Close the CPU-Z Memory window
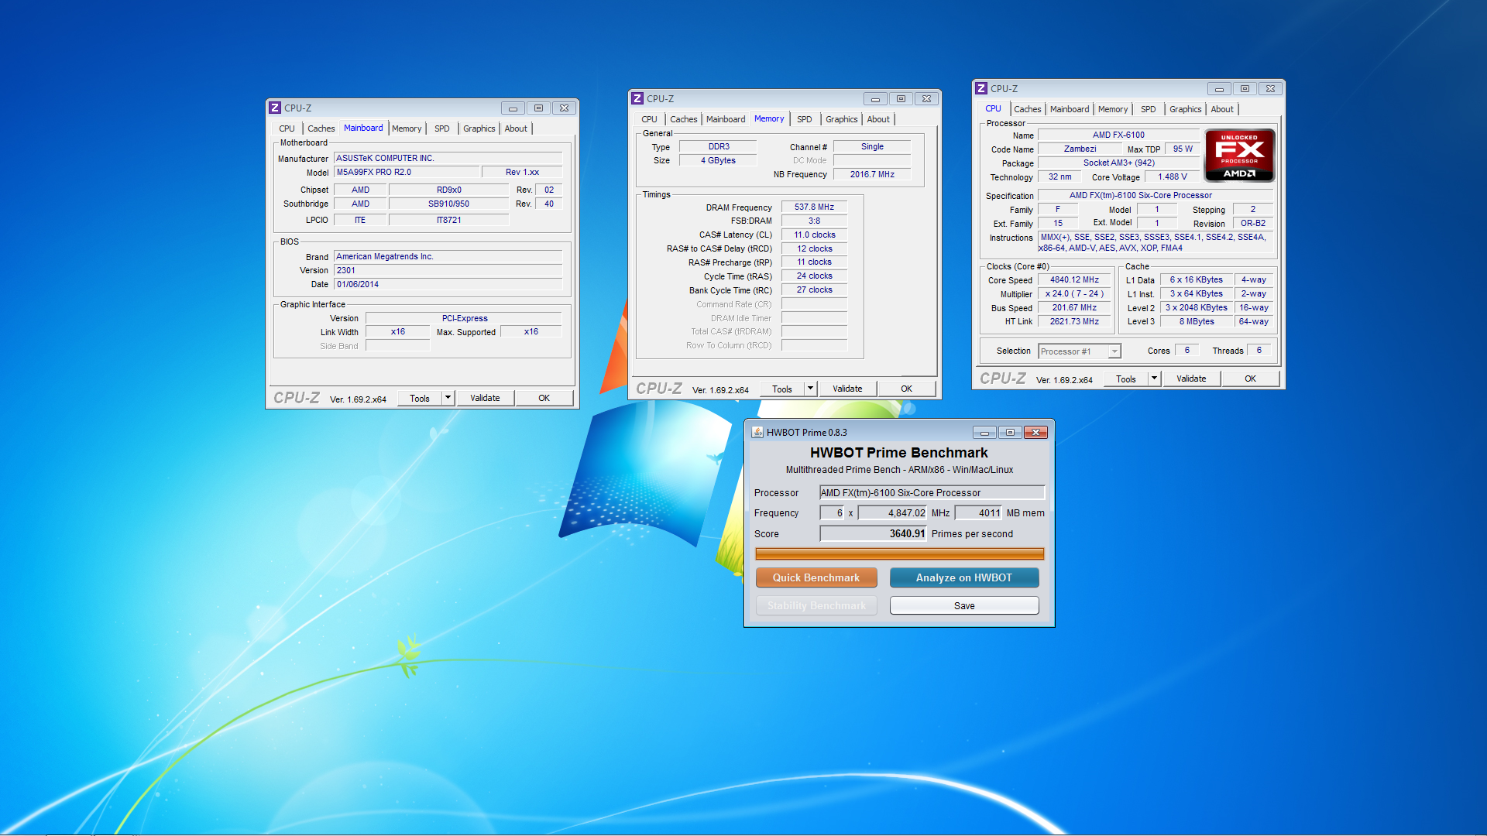Image resolution: width=1487 pixels, height=836 pixels. pos(927,99)
